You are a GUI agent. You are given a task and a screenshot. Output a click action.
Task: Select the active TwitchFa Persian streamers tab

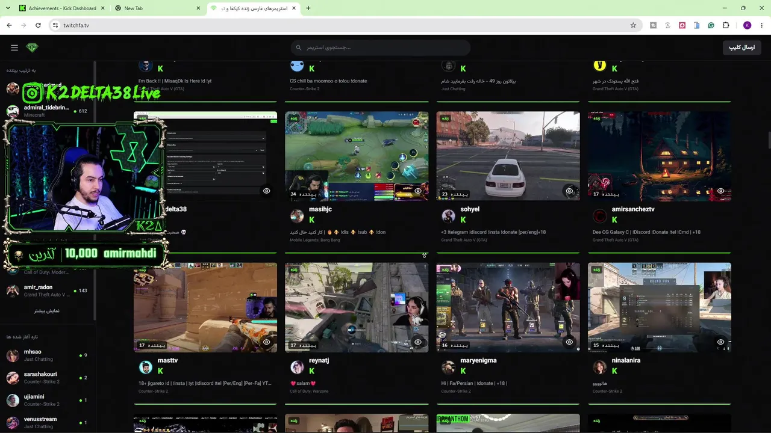pyautogui.click(x=253, y=8)
